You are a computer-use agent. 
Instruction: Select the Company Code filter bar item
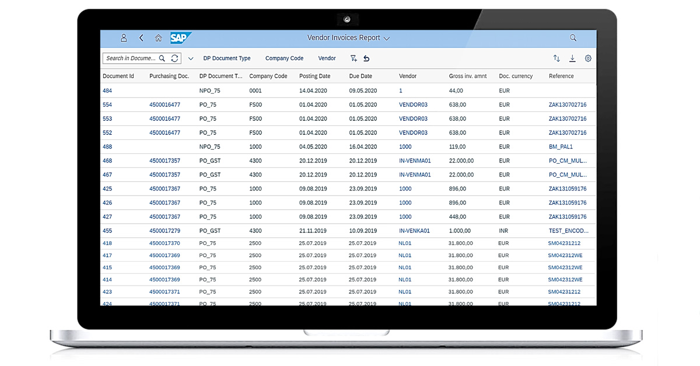pos(284,58)
